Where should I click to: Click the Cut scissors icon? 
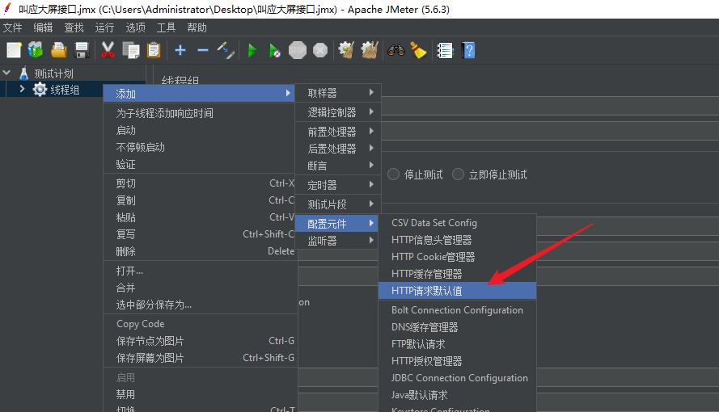point(108,50)
